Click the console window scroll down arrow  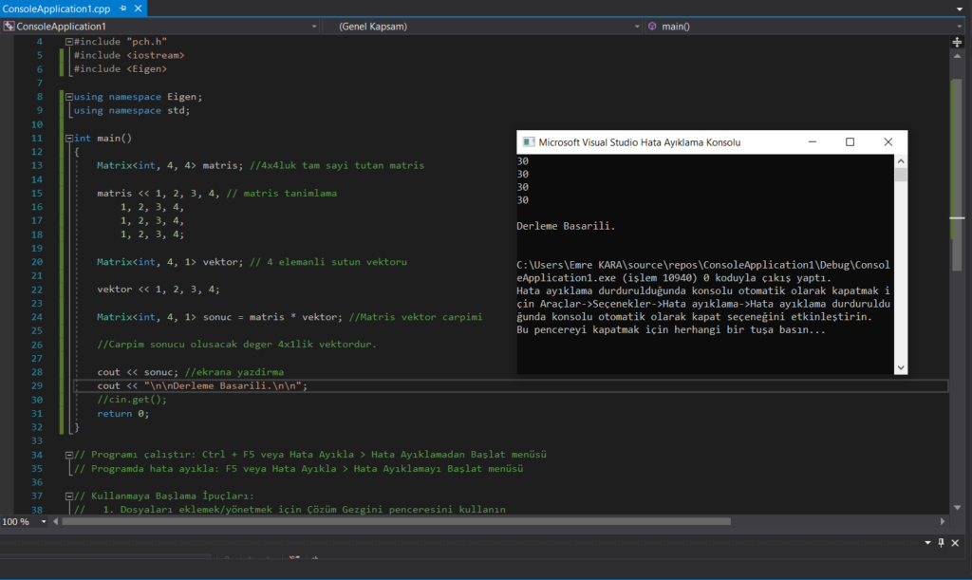(901, 367)
